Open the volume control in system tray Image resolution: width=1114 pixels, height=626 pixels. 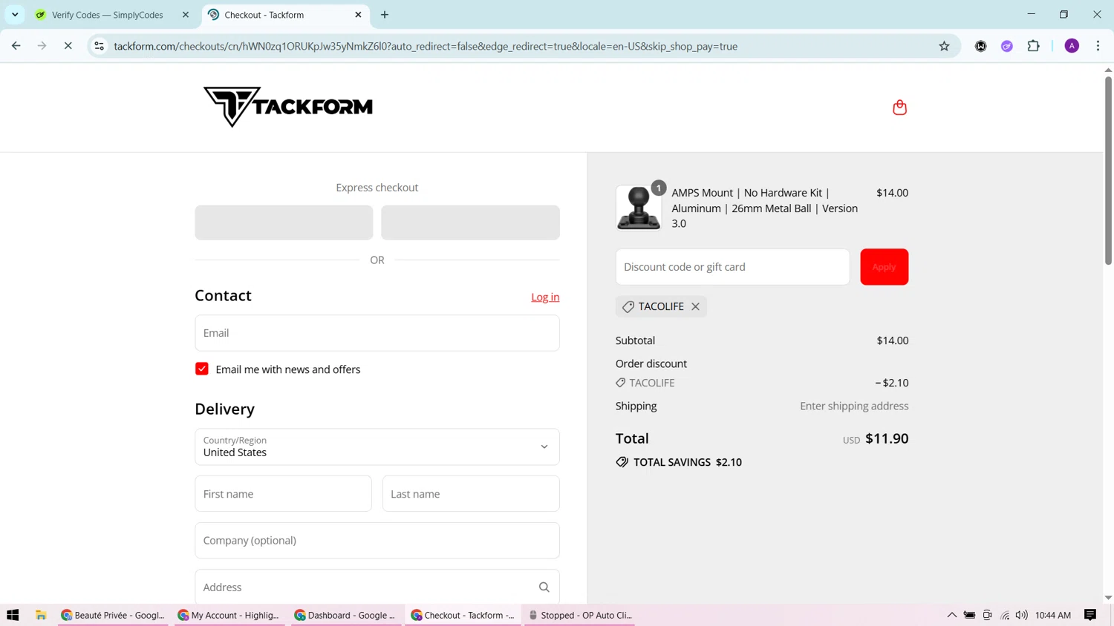pyautogui.click(x=1022, y=615)
